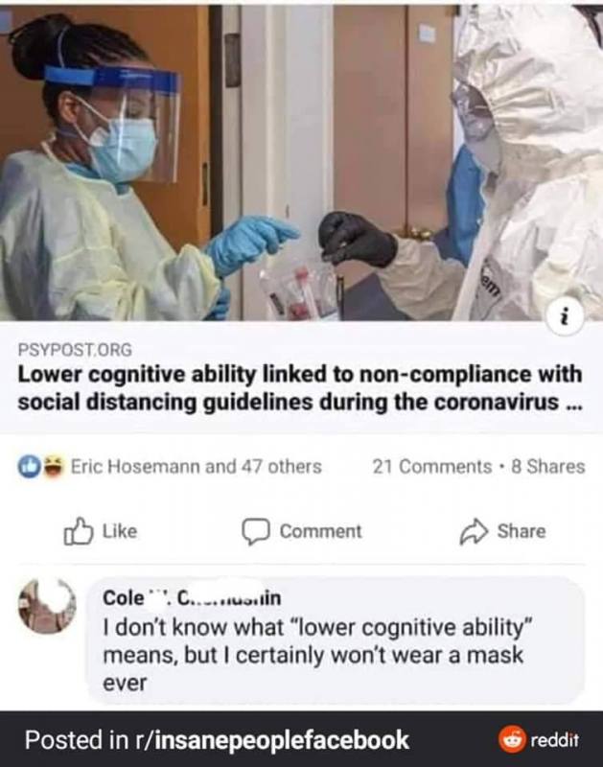Open the article preview image
This screenshot has width=603, height=767.
pos(301,163)
